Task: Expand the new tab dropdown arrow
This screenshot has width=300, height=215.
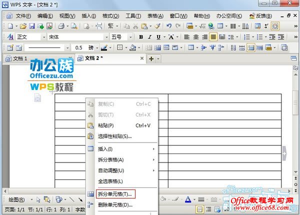Action: pos(158,58)
